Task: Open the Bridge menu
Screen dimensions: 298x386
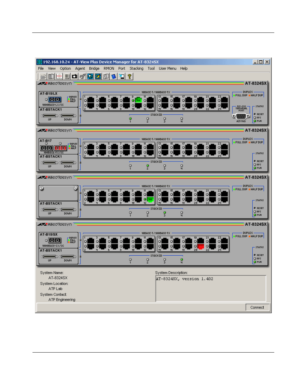Action: 94,68
